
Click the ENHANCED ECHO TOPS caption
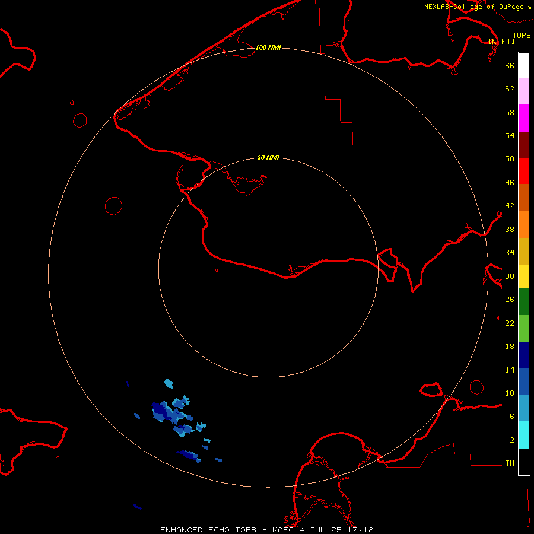pos(208,530)
